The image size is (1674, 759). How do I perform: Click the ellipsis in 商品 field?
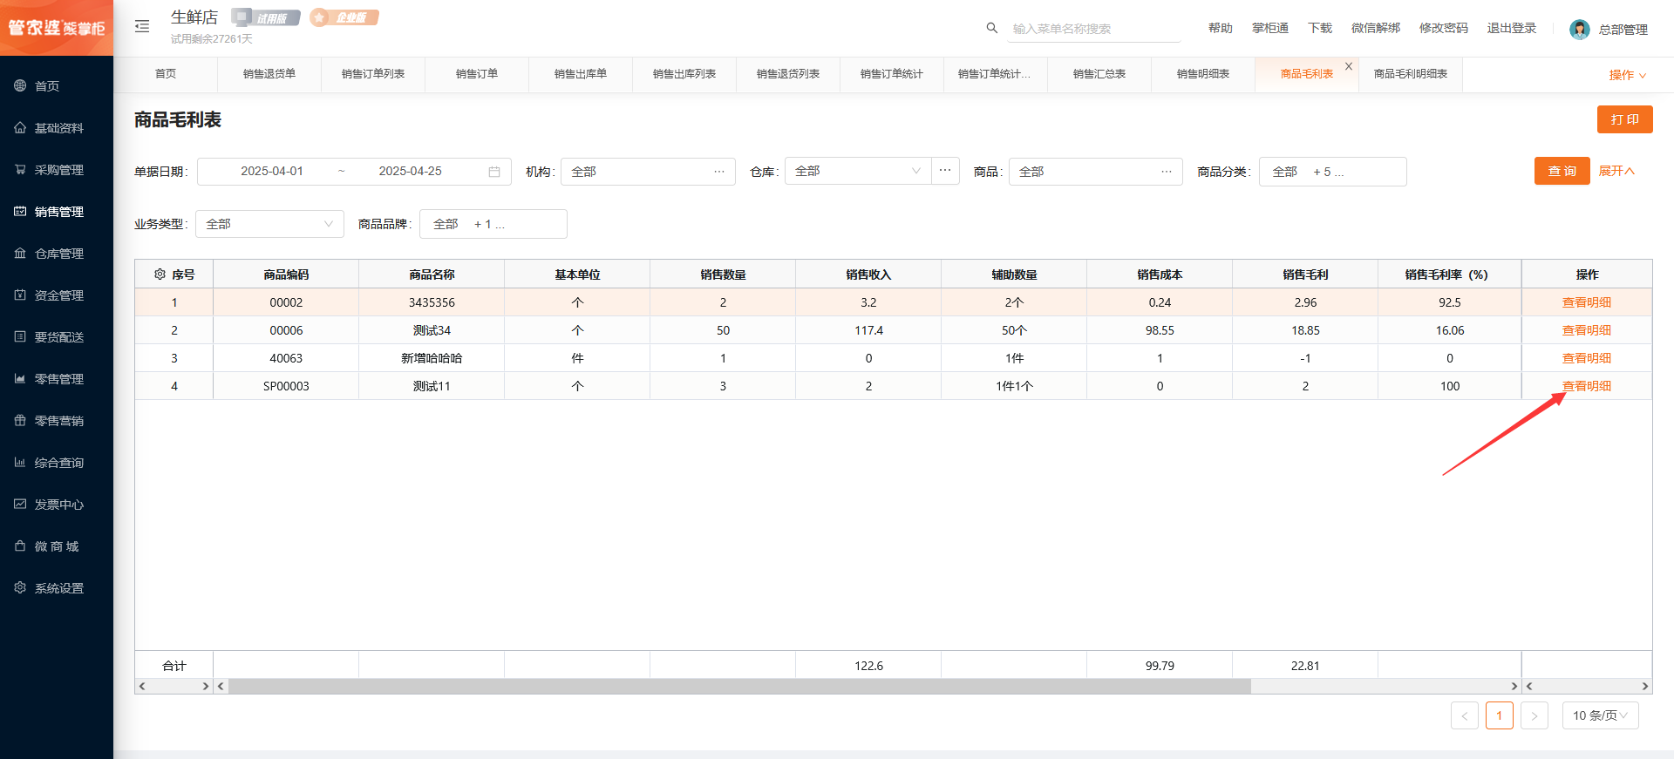pyautogui.click(x=1167, y=172)
